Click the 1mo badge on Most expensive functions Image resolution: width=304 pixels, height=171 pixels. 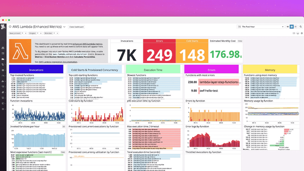pos(63,152)
